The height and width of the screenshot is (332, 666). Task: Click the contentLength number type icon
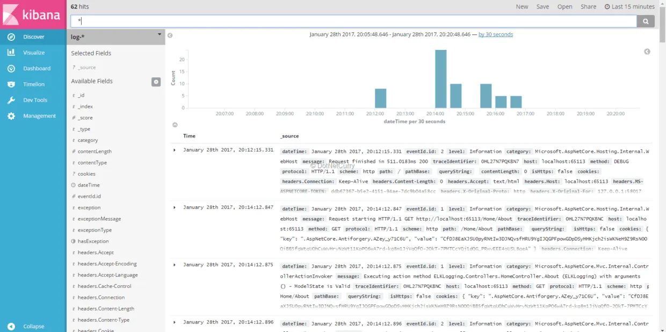tap(74, 151)
